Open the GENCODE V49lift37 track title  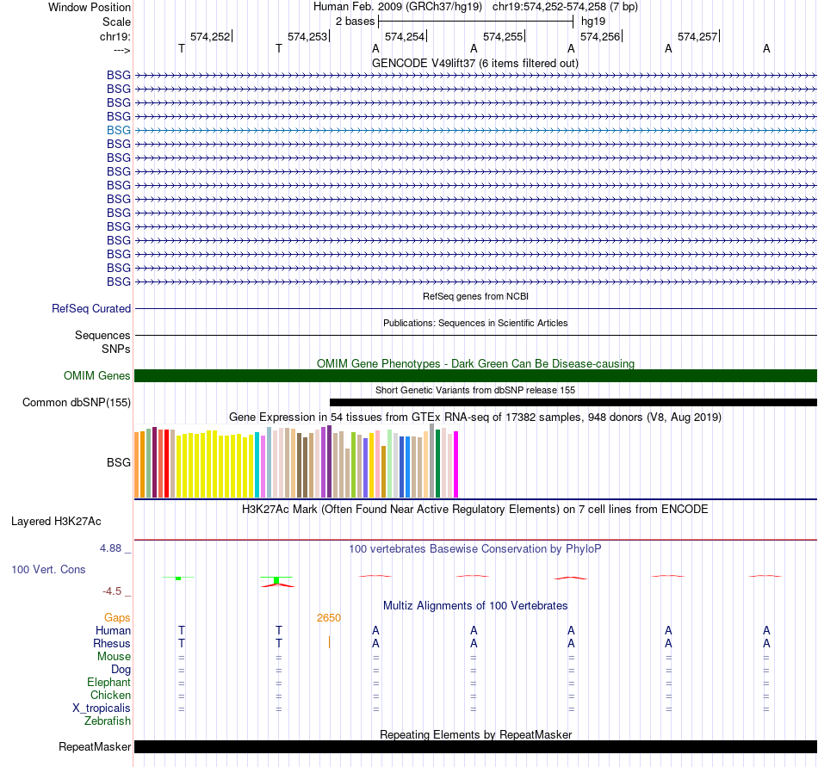[x=474, y=63]
